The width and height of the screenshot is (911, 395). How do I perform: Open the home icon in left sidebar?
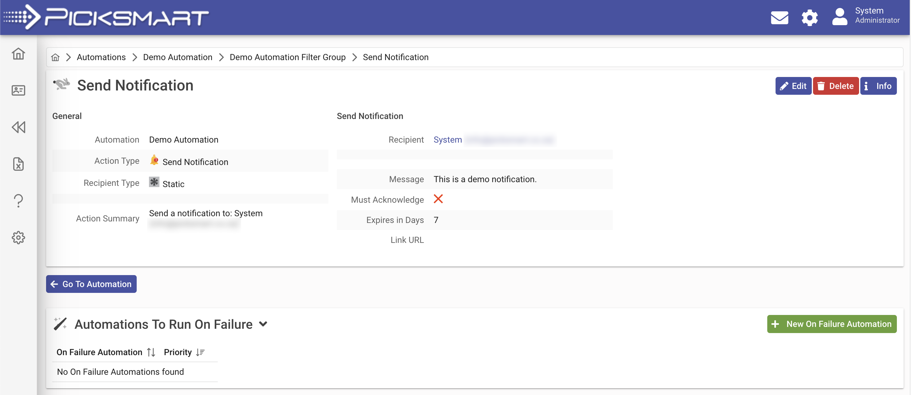[18, 54]
